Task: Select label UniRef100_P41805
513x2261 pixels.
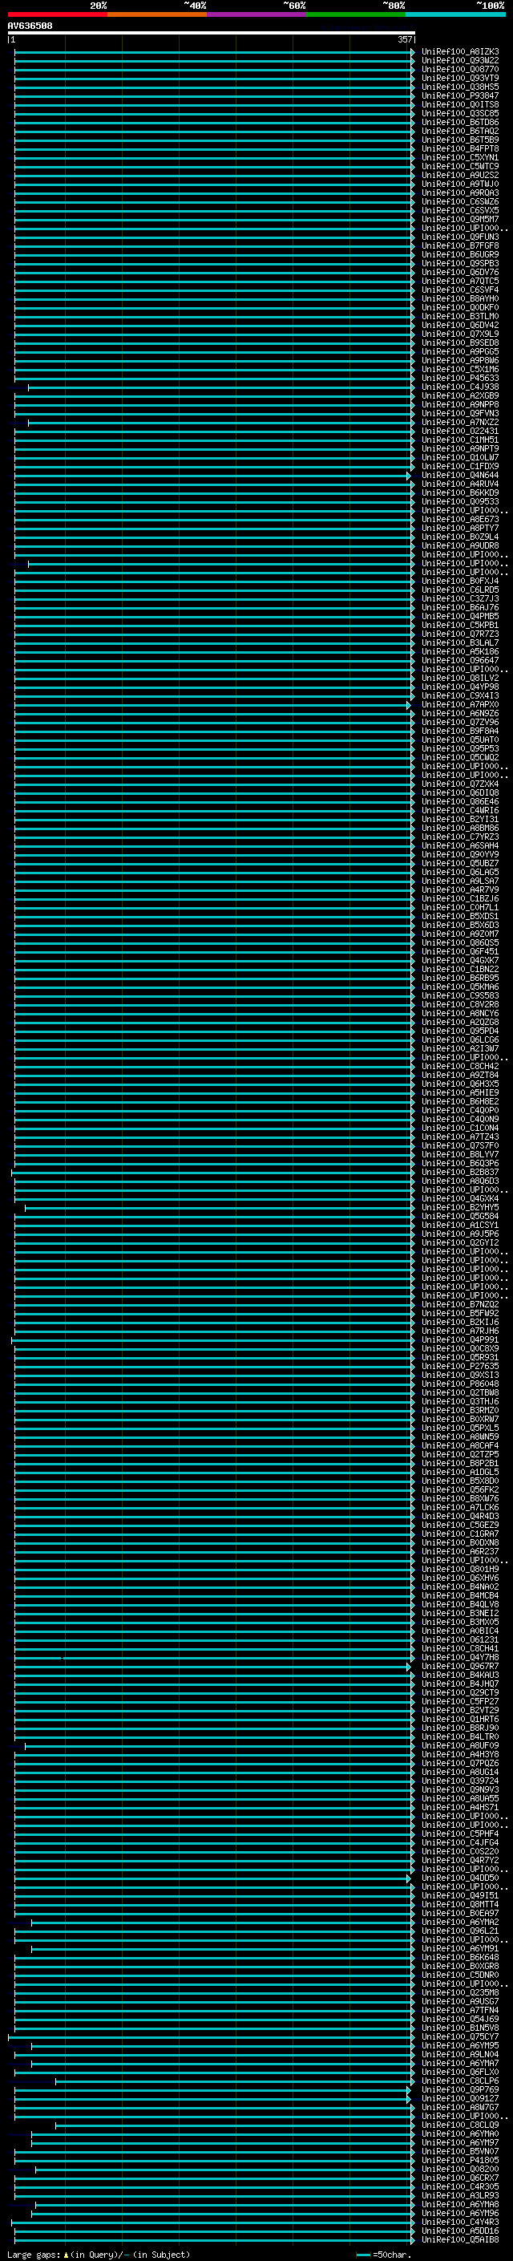Action: (459, 2160)
